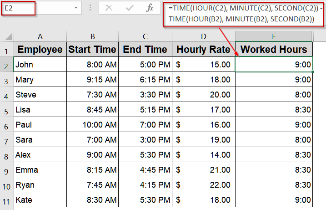Click the formula bar with the TIME formula
Image resolution: width=326 pixels, height=210 pixels.
[x=243, y=14]
